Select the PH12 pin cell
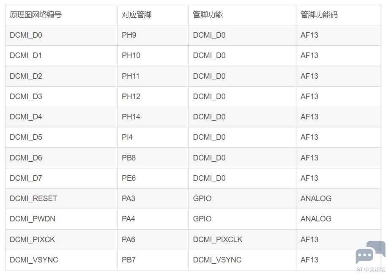This screenshot has width=389, height=276. (x=153, y=97)
